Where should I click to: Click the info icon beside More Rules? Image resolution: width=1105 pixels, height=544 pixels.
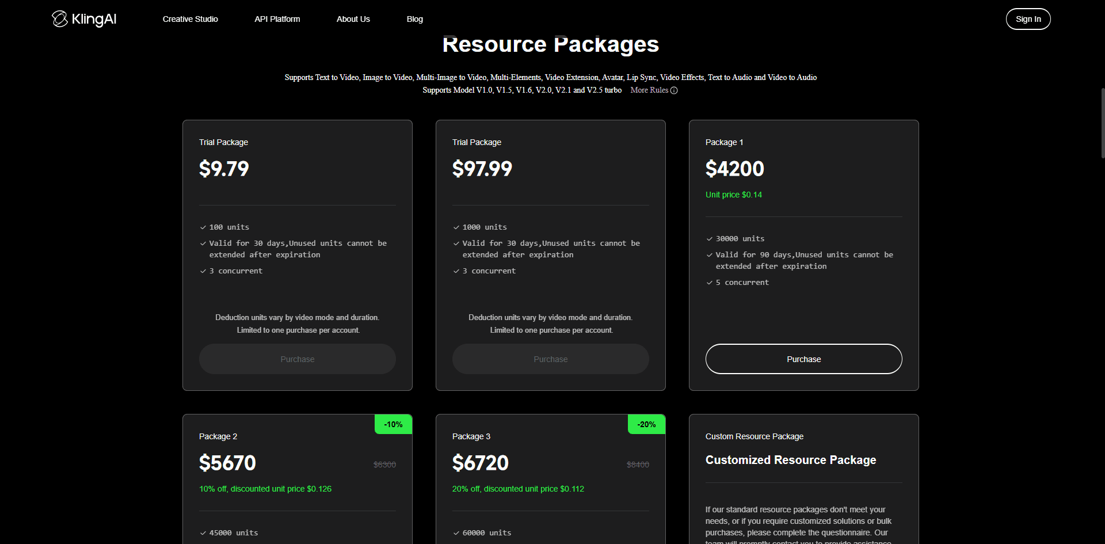point(674,90)
